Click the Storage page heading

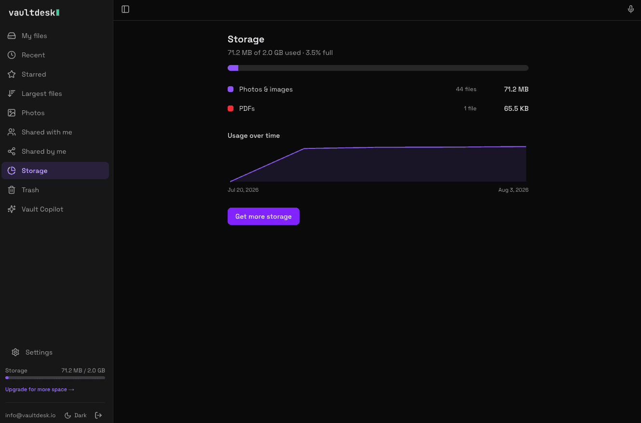click(x=246, y=39)
